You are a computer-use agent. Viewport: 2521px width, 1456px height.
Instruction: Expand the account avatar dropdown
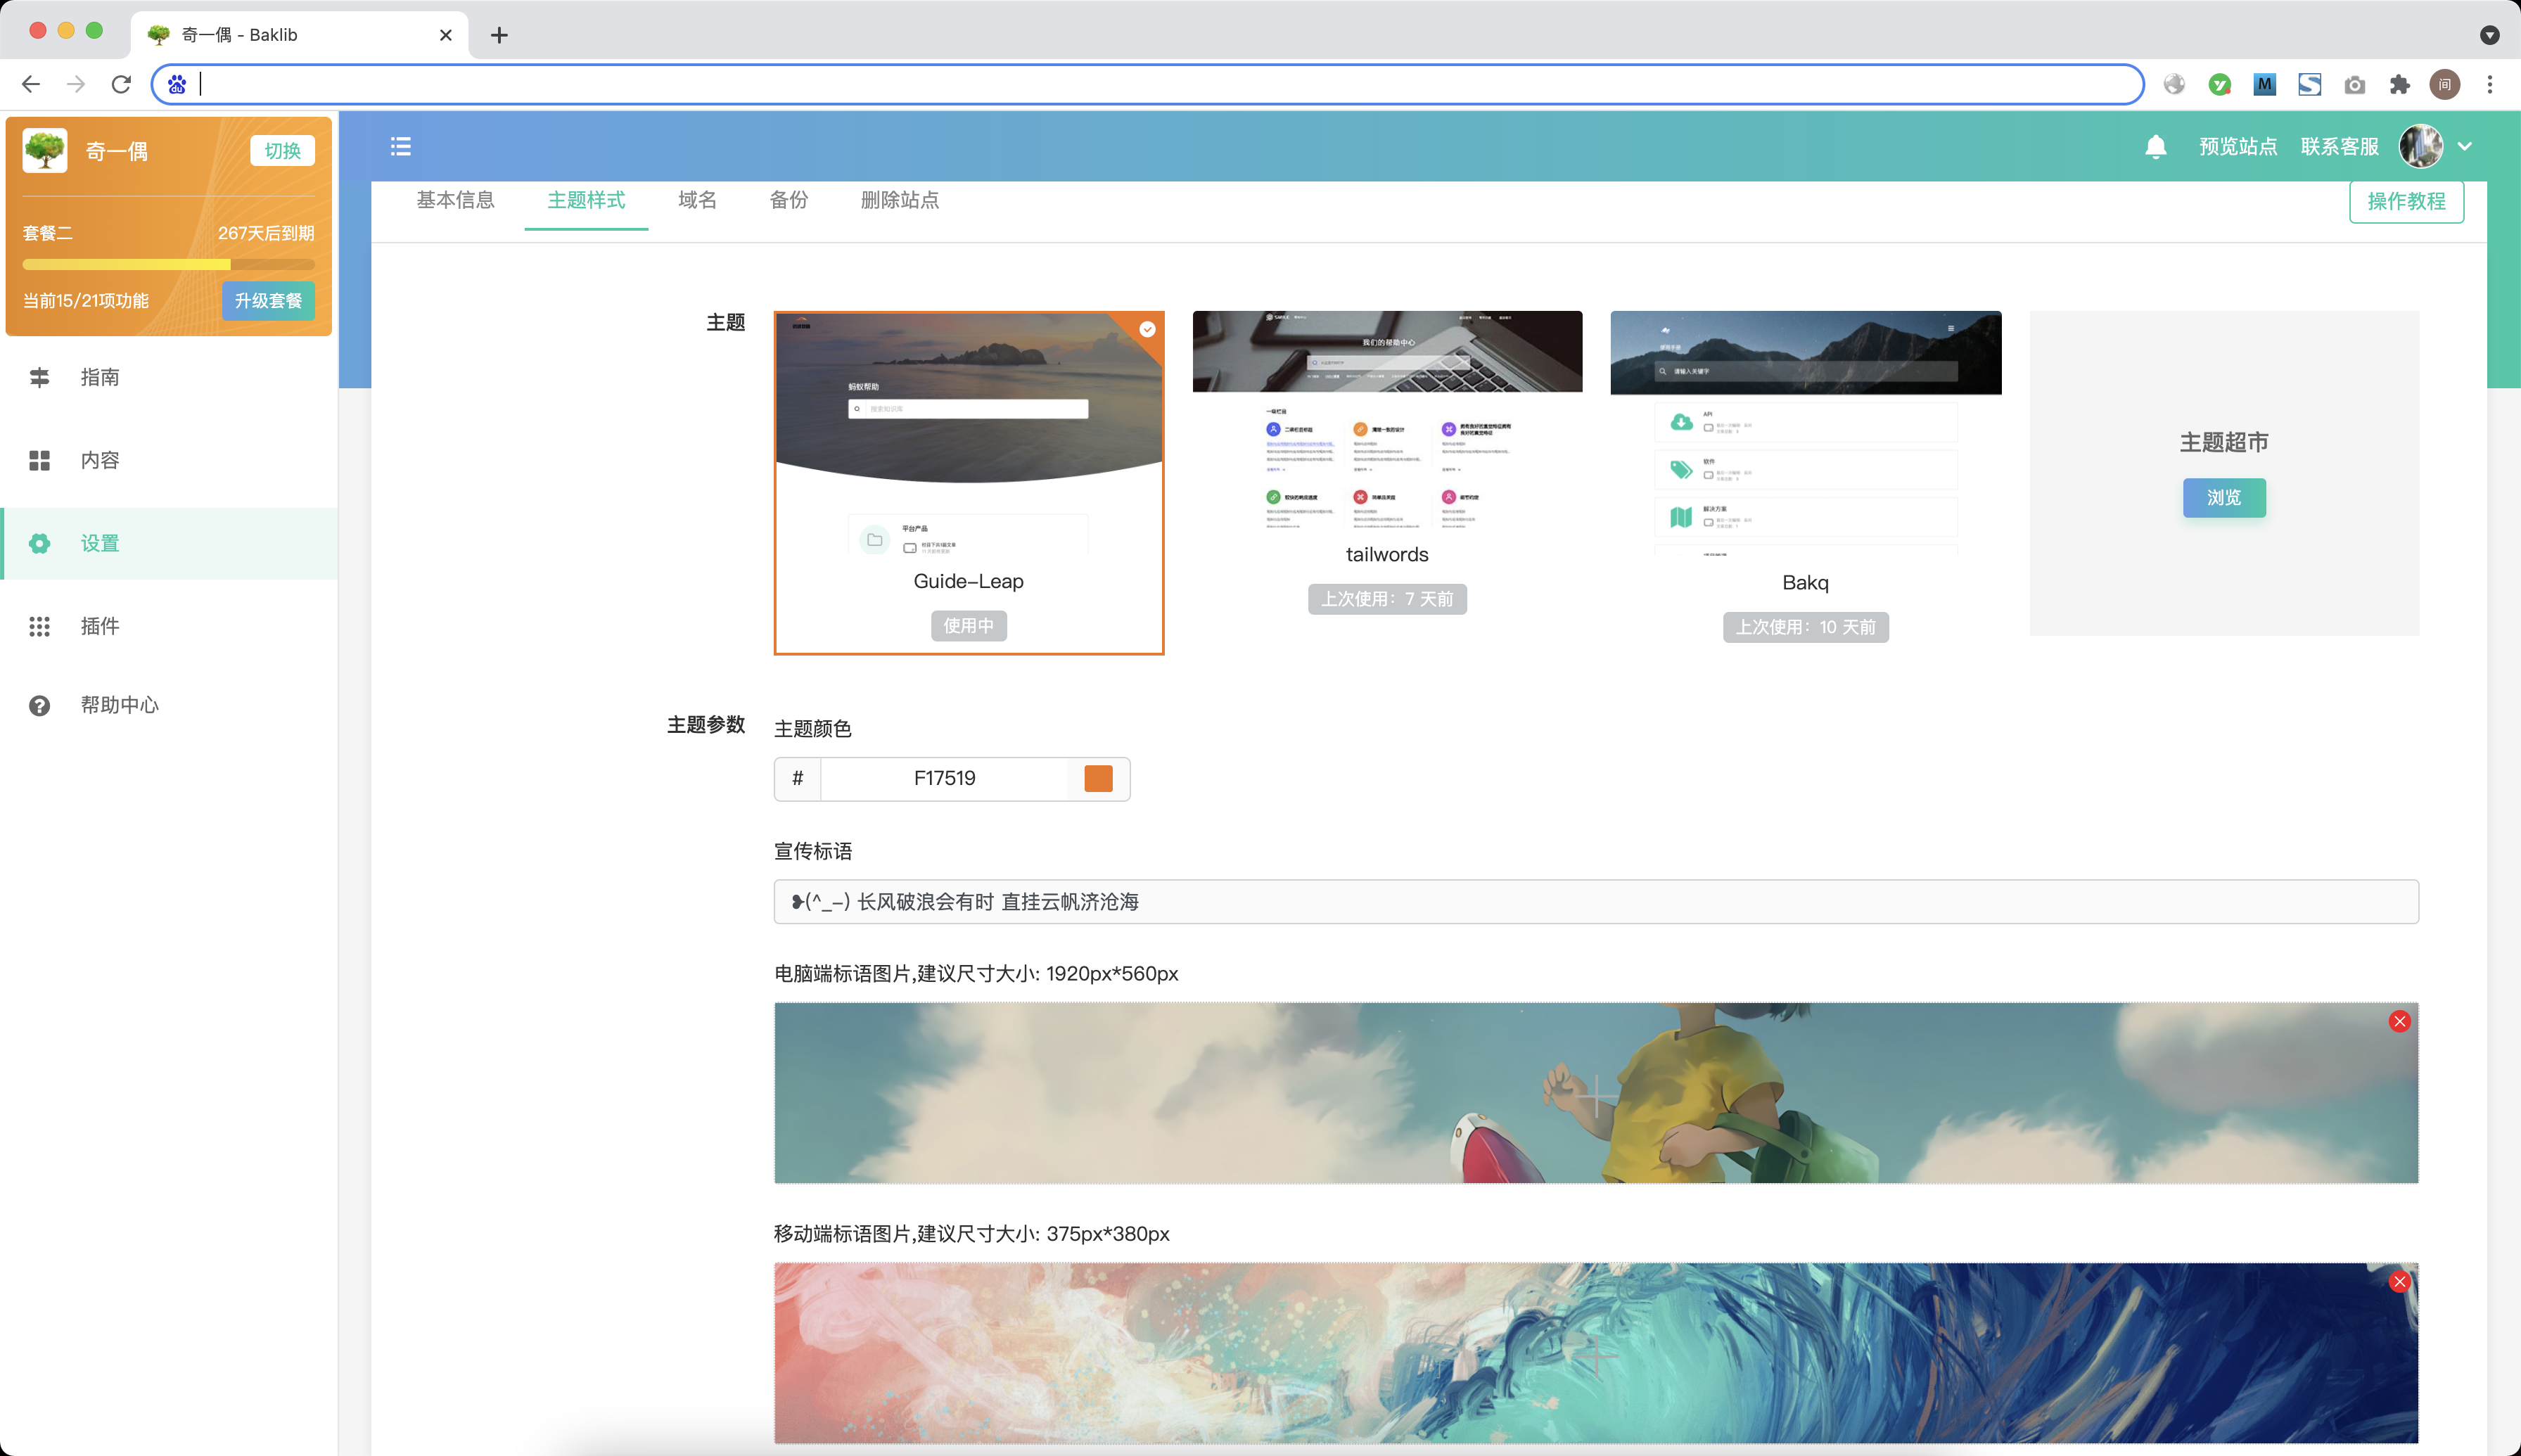(x=2466, y=146)
